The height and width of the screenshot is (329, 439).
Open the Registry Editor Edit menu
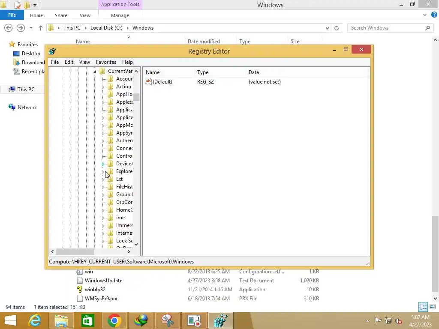pyautogui.click(x=69, y=62)
